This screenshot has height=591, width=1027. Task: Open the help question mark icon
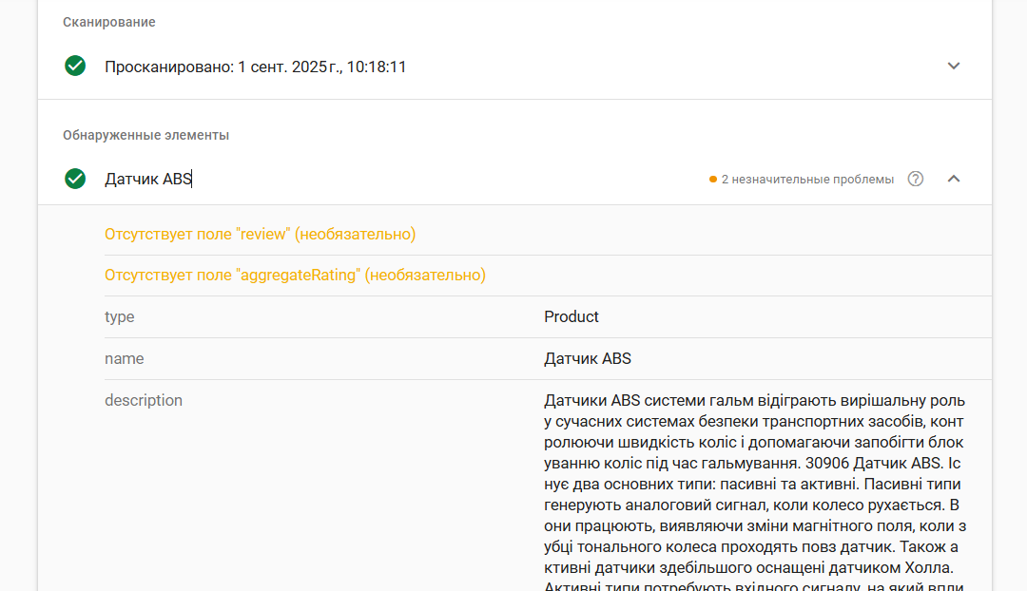[x=916, y=179]
